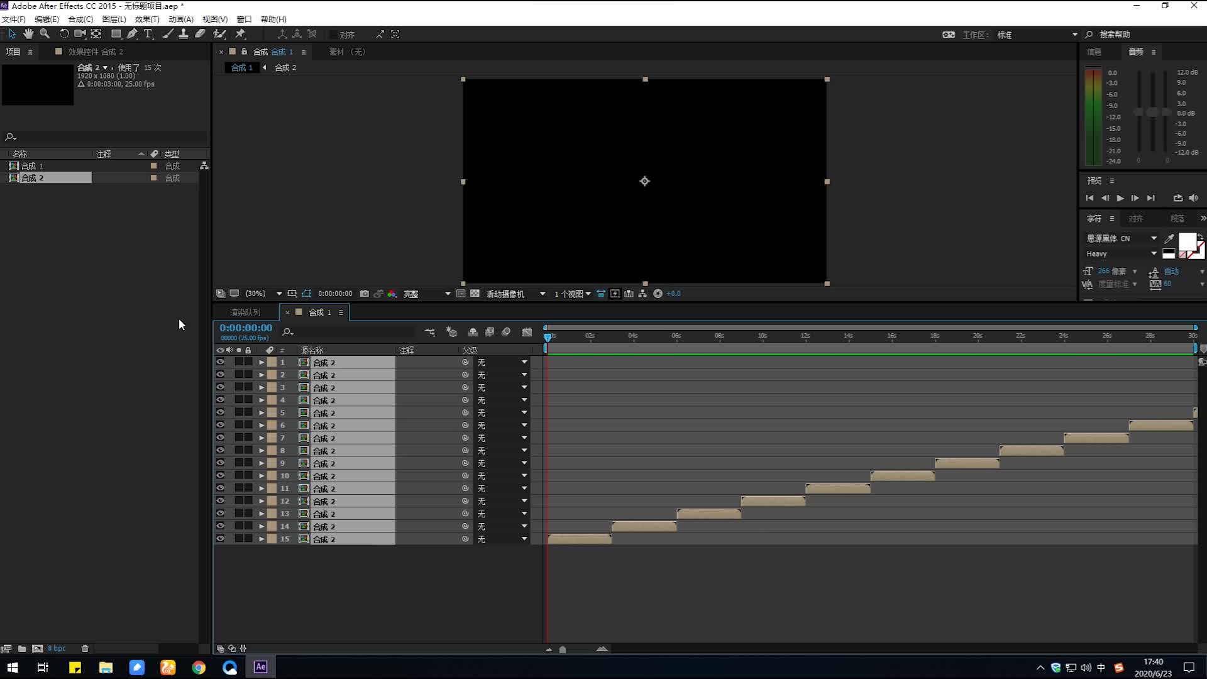Screen dimensions: 1207x679
Task: Switch to the 渲染队列 tab
Action: 245,312
